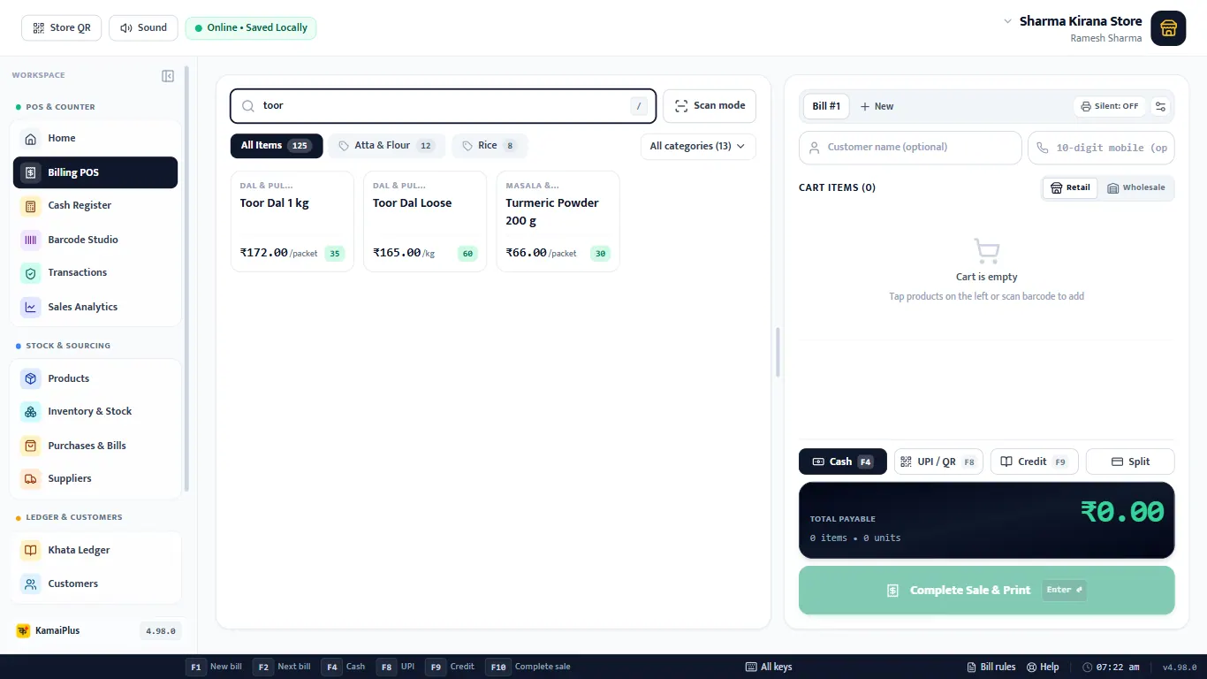This screenshot has width=1207, height=679.
Task: Click the product search field
Action: (444, 106)
